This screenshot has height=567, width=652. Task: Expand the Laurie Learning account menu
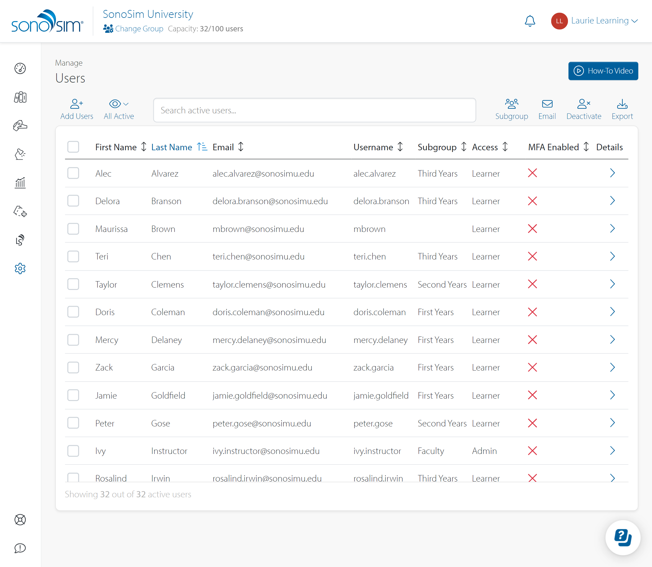(x=604, y=21)
